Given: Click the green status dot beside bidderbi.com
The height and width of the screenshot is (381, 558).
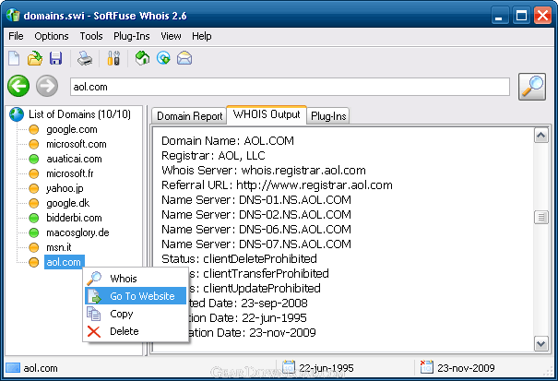Looking at the screenshot, I should (34, 218).
